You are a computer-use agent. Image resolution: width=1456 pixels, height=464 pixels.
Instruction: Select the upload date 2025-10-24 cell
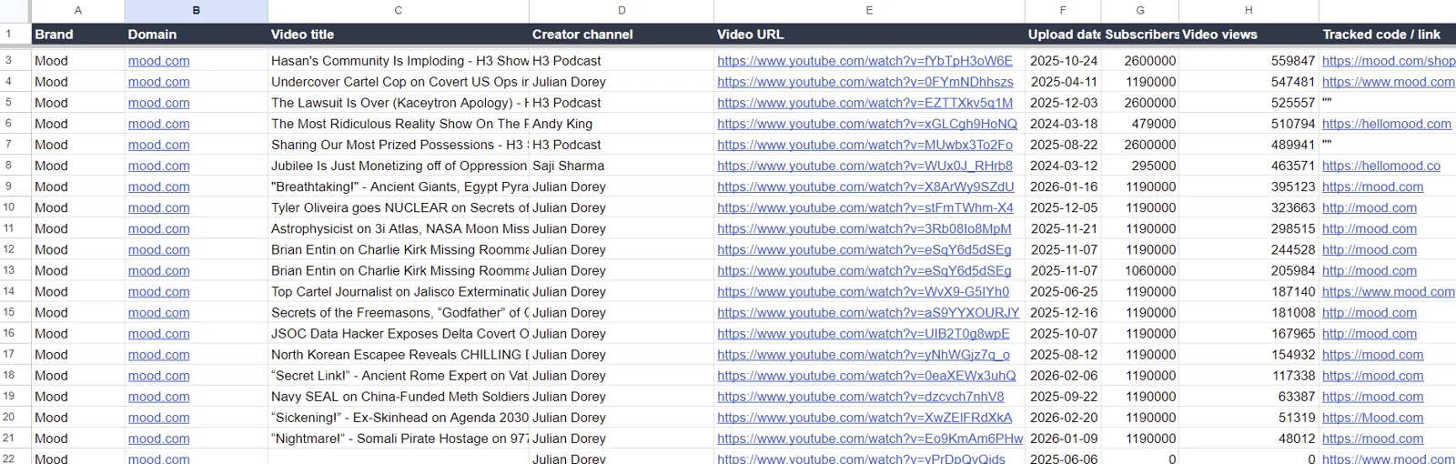(x=1063, y=61)
